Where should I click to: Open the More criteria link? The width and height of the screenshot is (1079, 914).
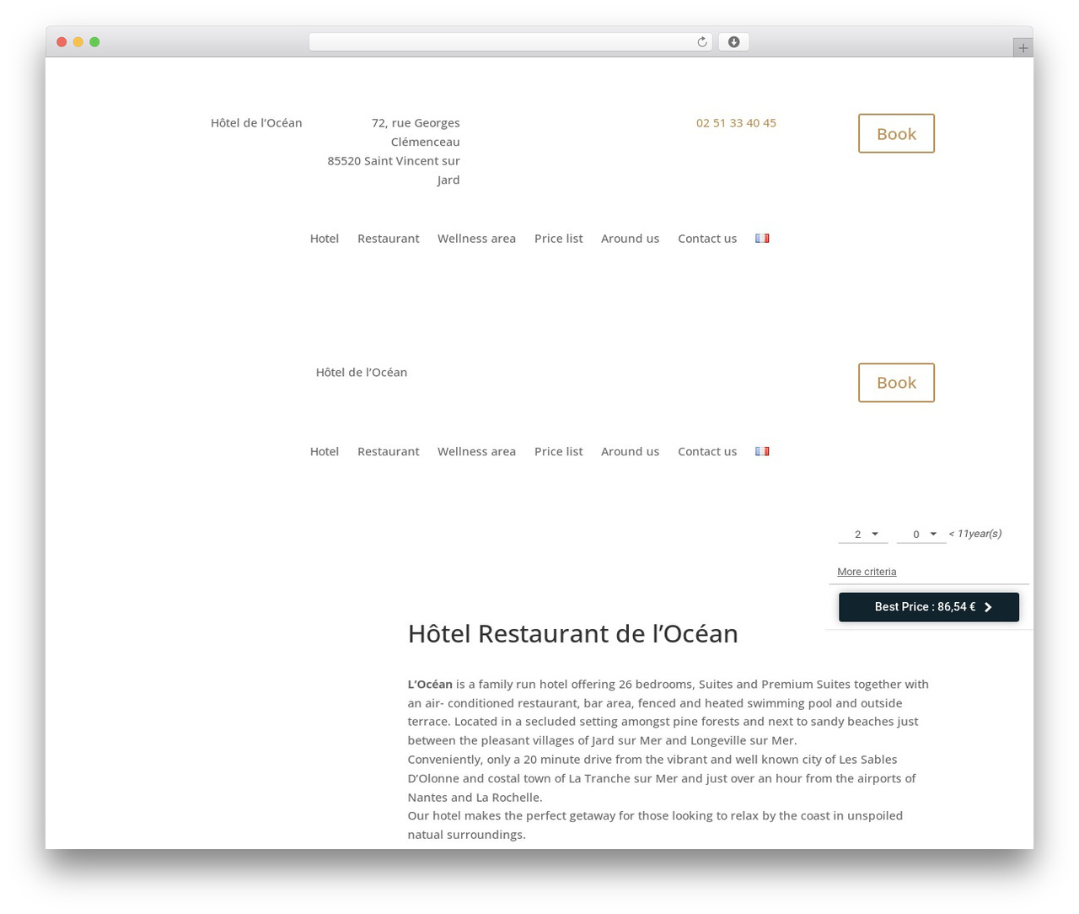[867, 572]
